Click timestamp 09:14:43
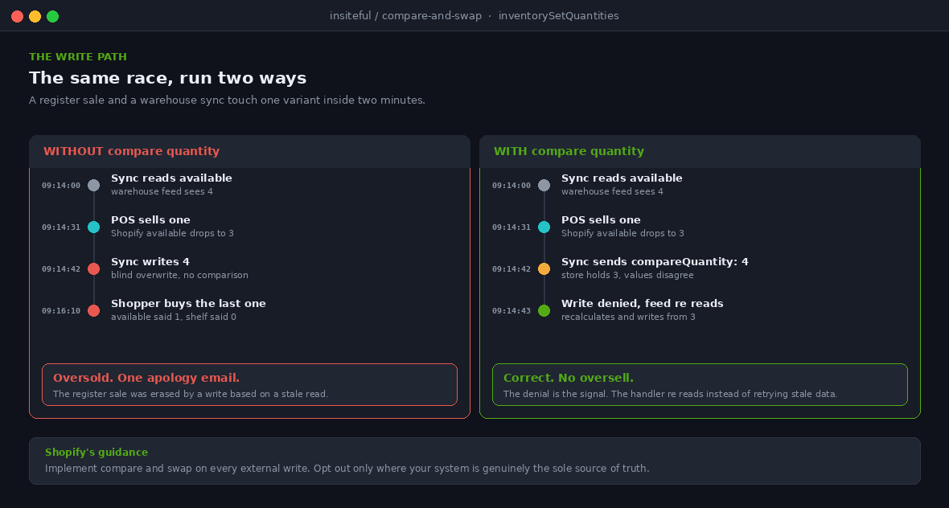Image resolution: width=949 pixels, height=508 pixels. pyautogui.click(x=511, y=311)
